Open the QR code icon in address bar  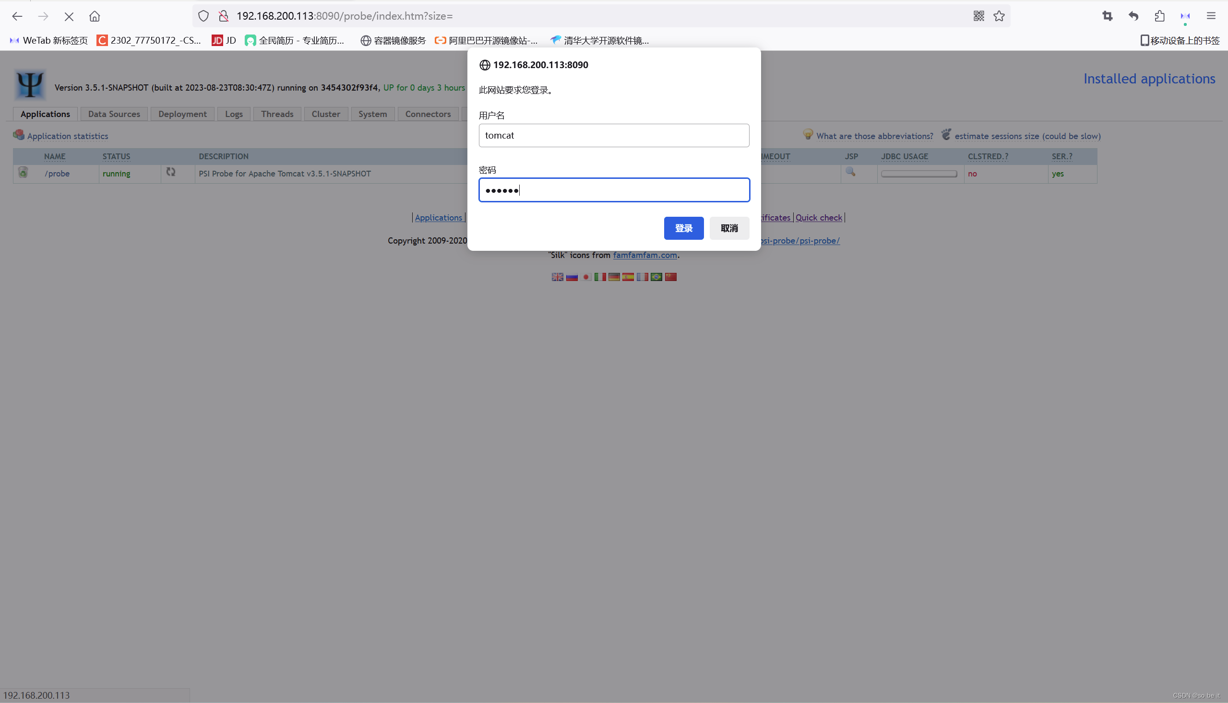pos(979,16)
